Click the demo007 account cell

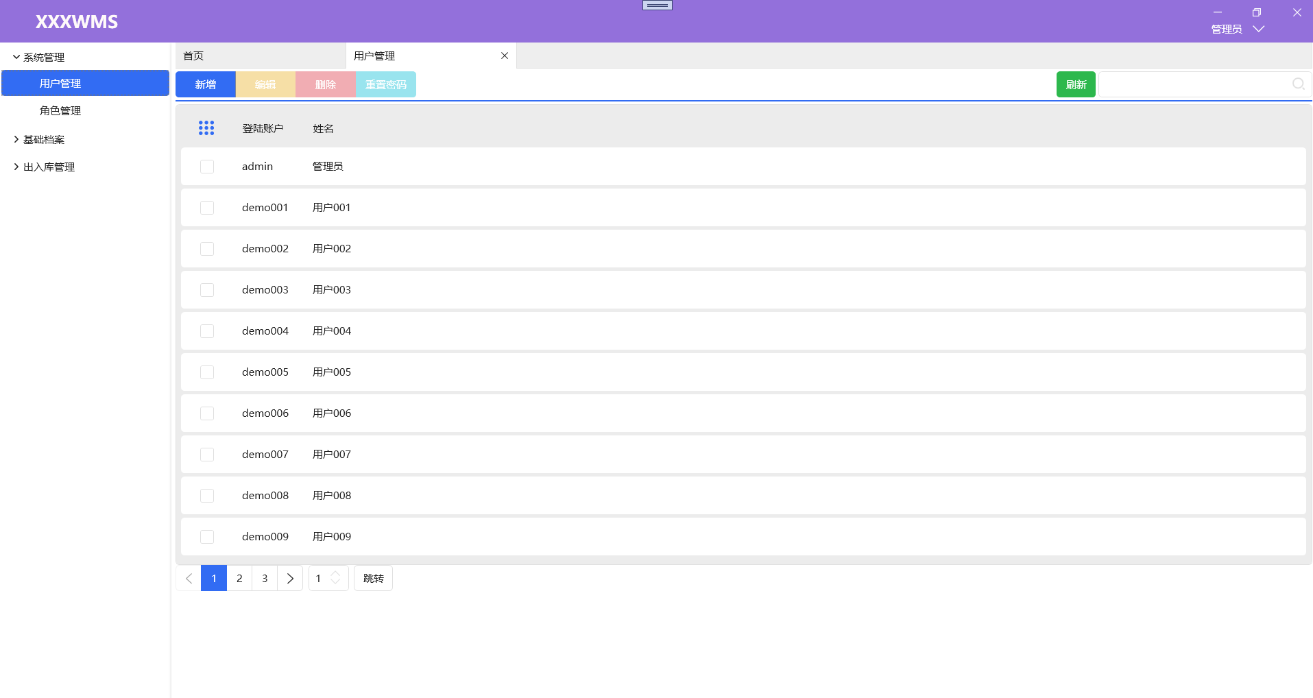(x=265, y=455)
